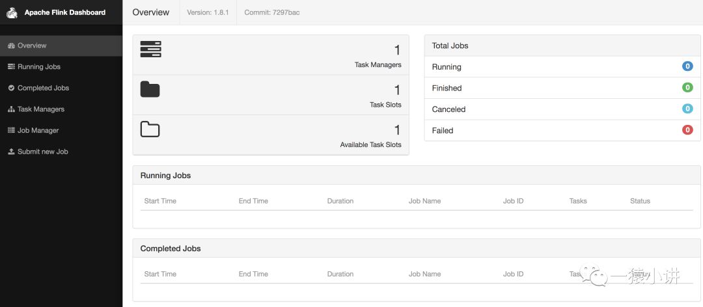This screenshot has height=307, width=703.
Task: Click Status header in Running Jobs table
Action: (x=640, y=201)
